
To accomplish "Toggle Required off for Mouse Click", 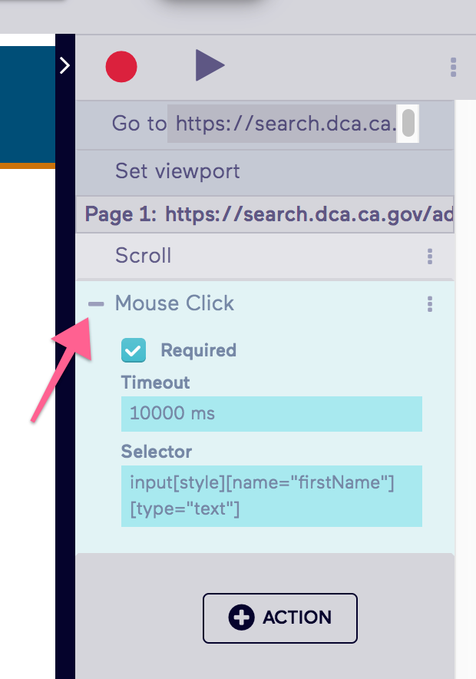I will pyautogui.click(x=132, y=350).
